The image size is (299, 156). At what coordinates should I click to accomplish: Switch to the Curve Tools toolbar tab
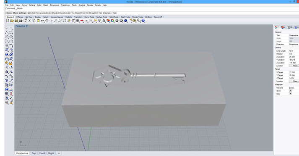click(89, 17)
